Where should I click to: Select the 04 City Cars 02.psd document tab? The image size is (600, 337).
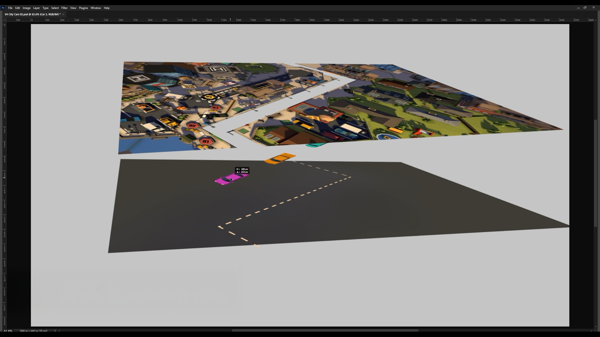click(32, 14)
